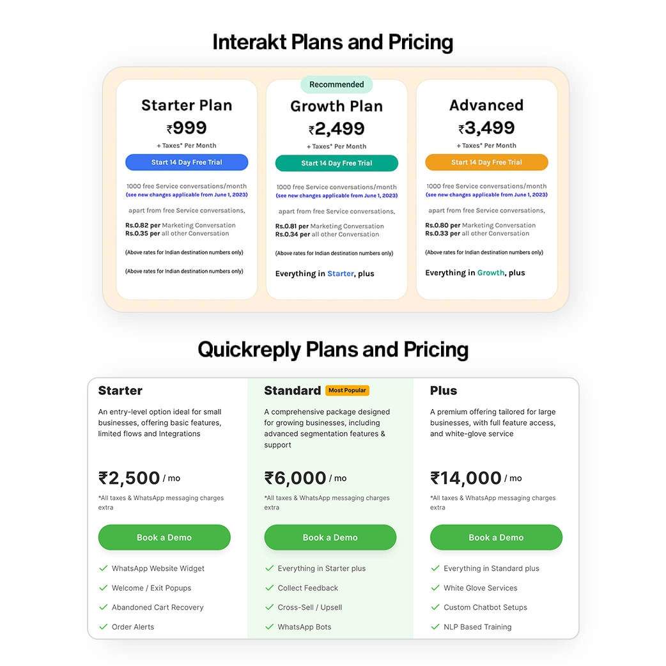
Task: Start 14 Day Free Trial for Growth Plan
Action: pos(336,163)
